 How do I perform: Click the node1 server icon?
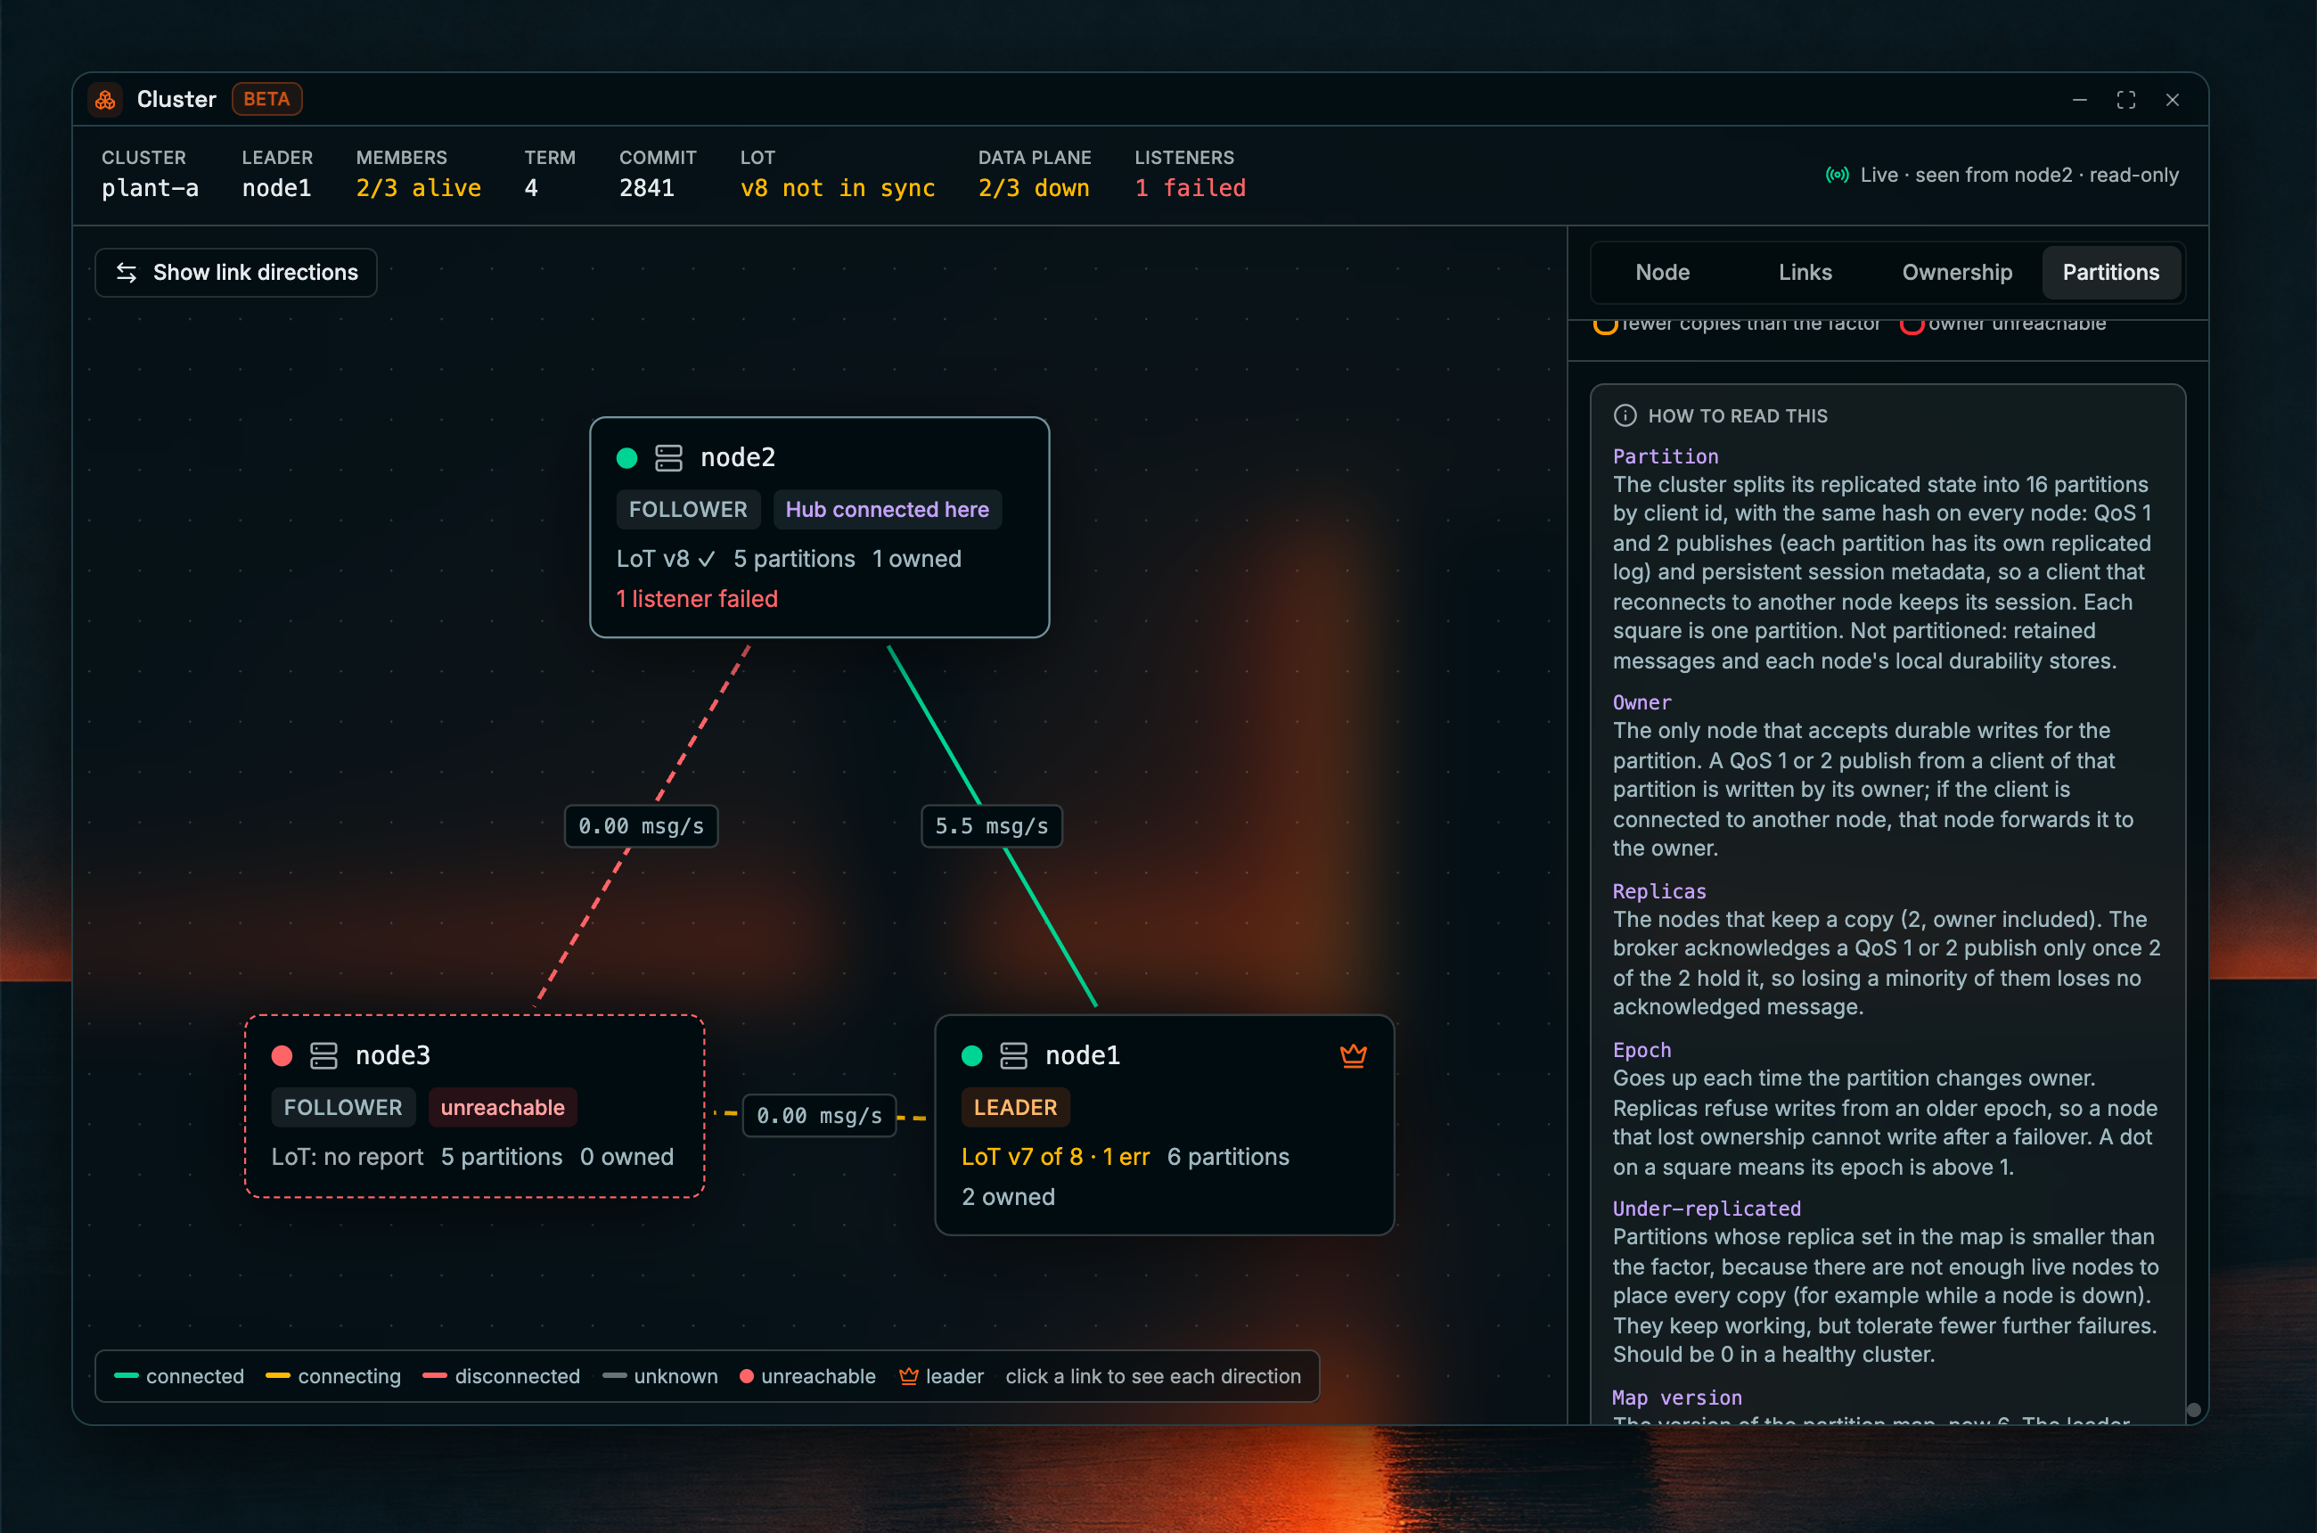[1014, 1056]
